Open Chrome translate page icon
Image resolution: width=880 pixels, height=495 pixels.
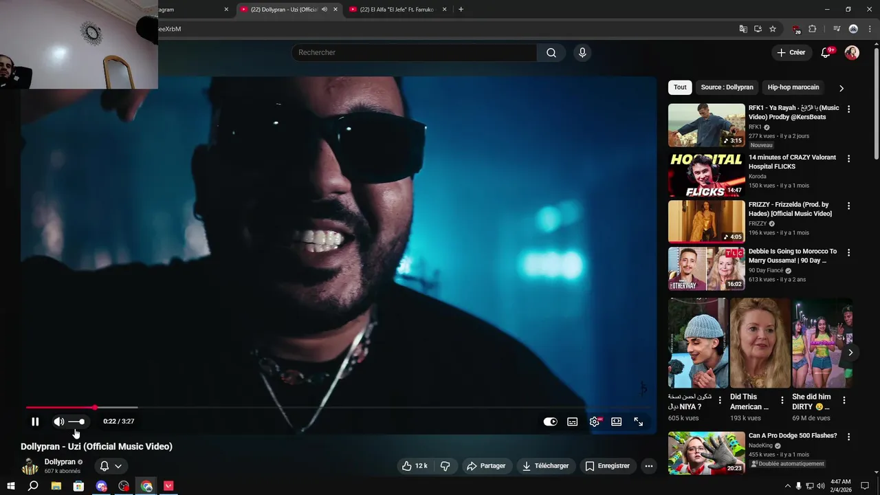click(742, 29)
